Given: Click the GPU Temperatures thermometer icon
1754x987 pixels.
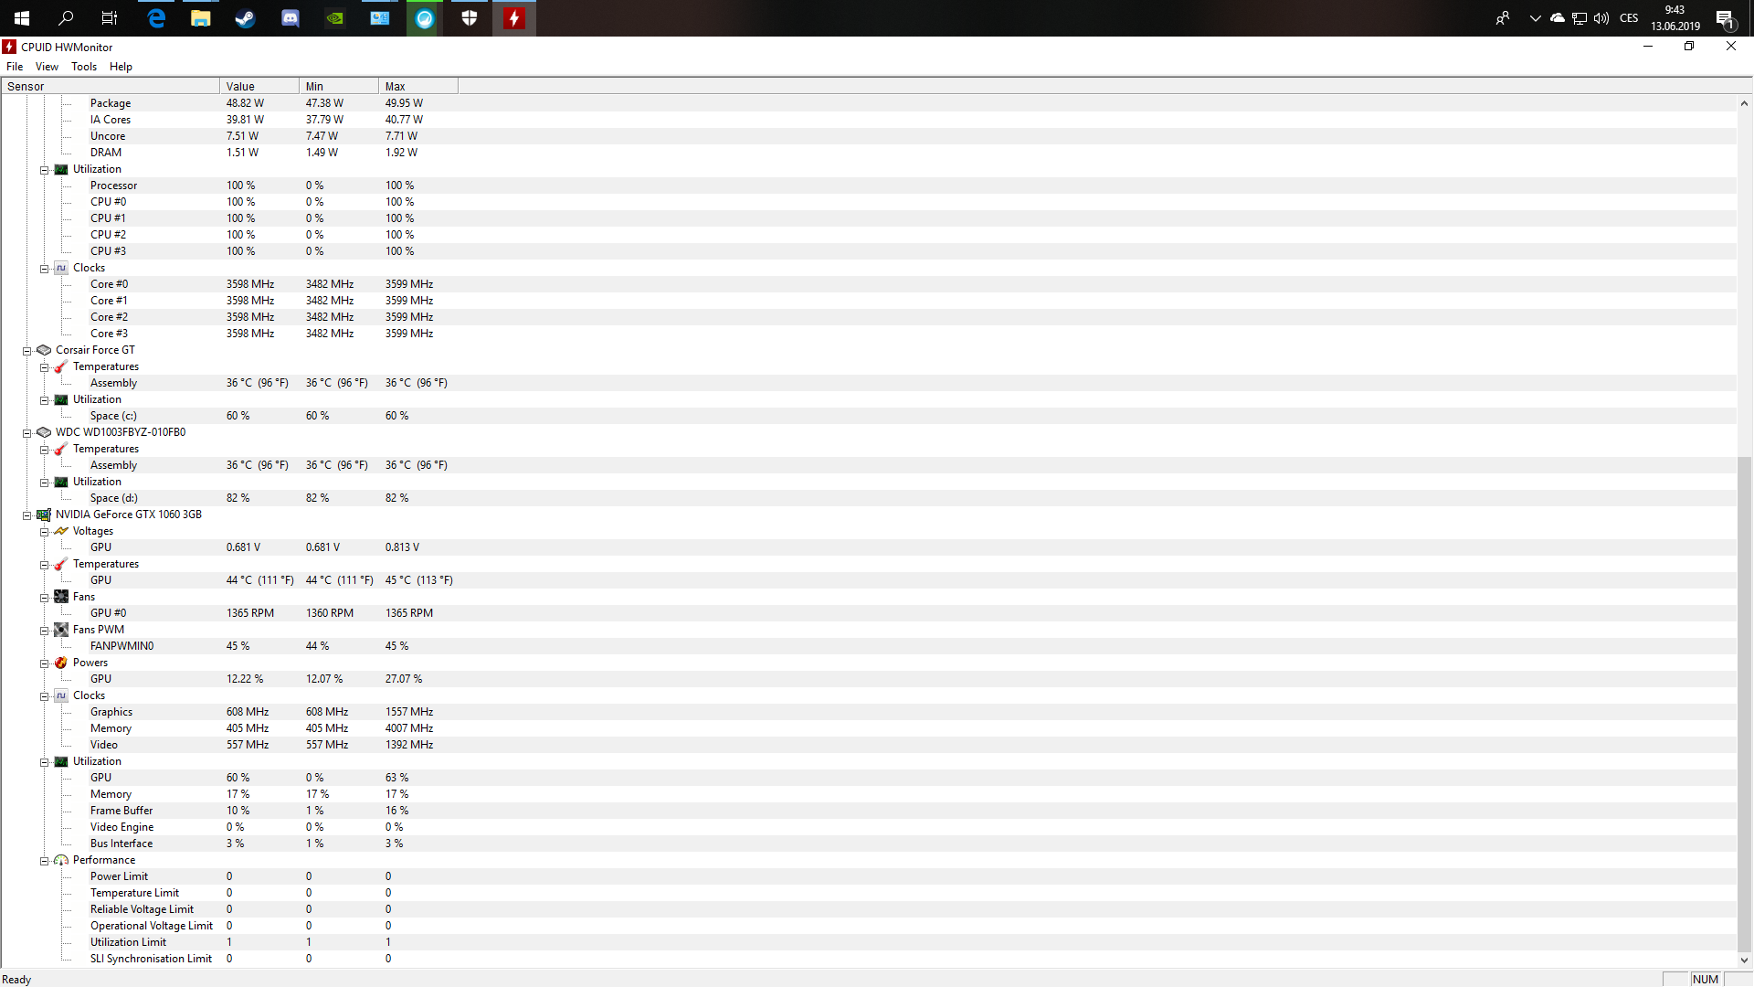Looking at the screenshot, I should click(61, 564).
